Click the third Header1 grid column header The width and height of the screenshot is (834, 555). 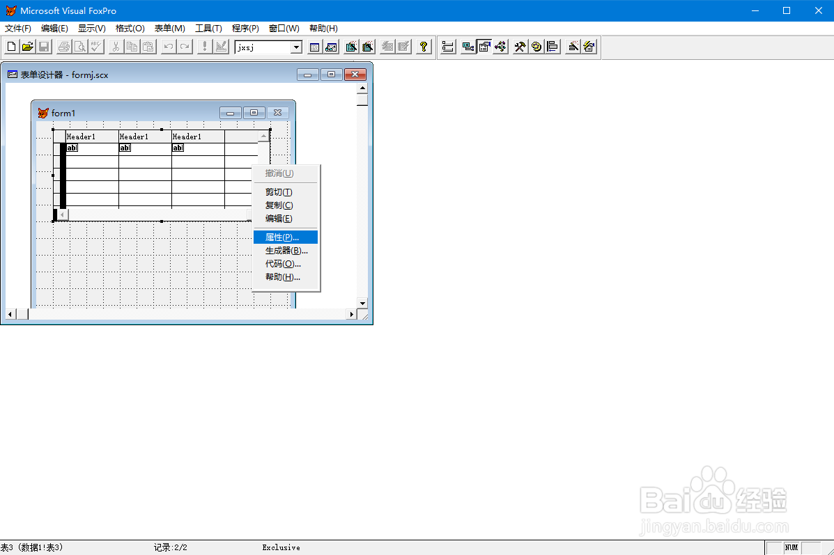coord(199,136)
